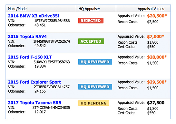Viewport: 176px width, 124px height.
Task: Open the 2015 Toyota RAV4 listing
Action: click(27, 37)
